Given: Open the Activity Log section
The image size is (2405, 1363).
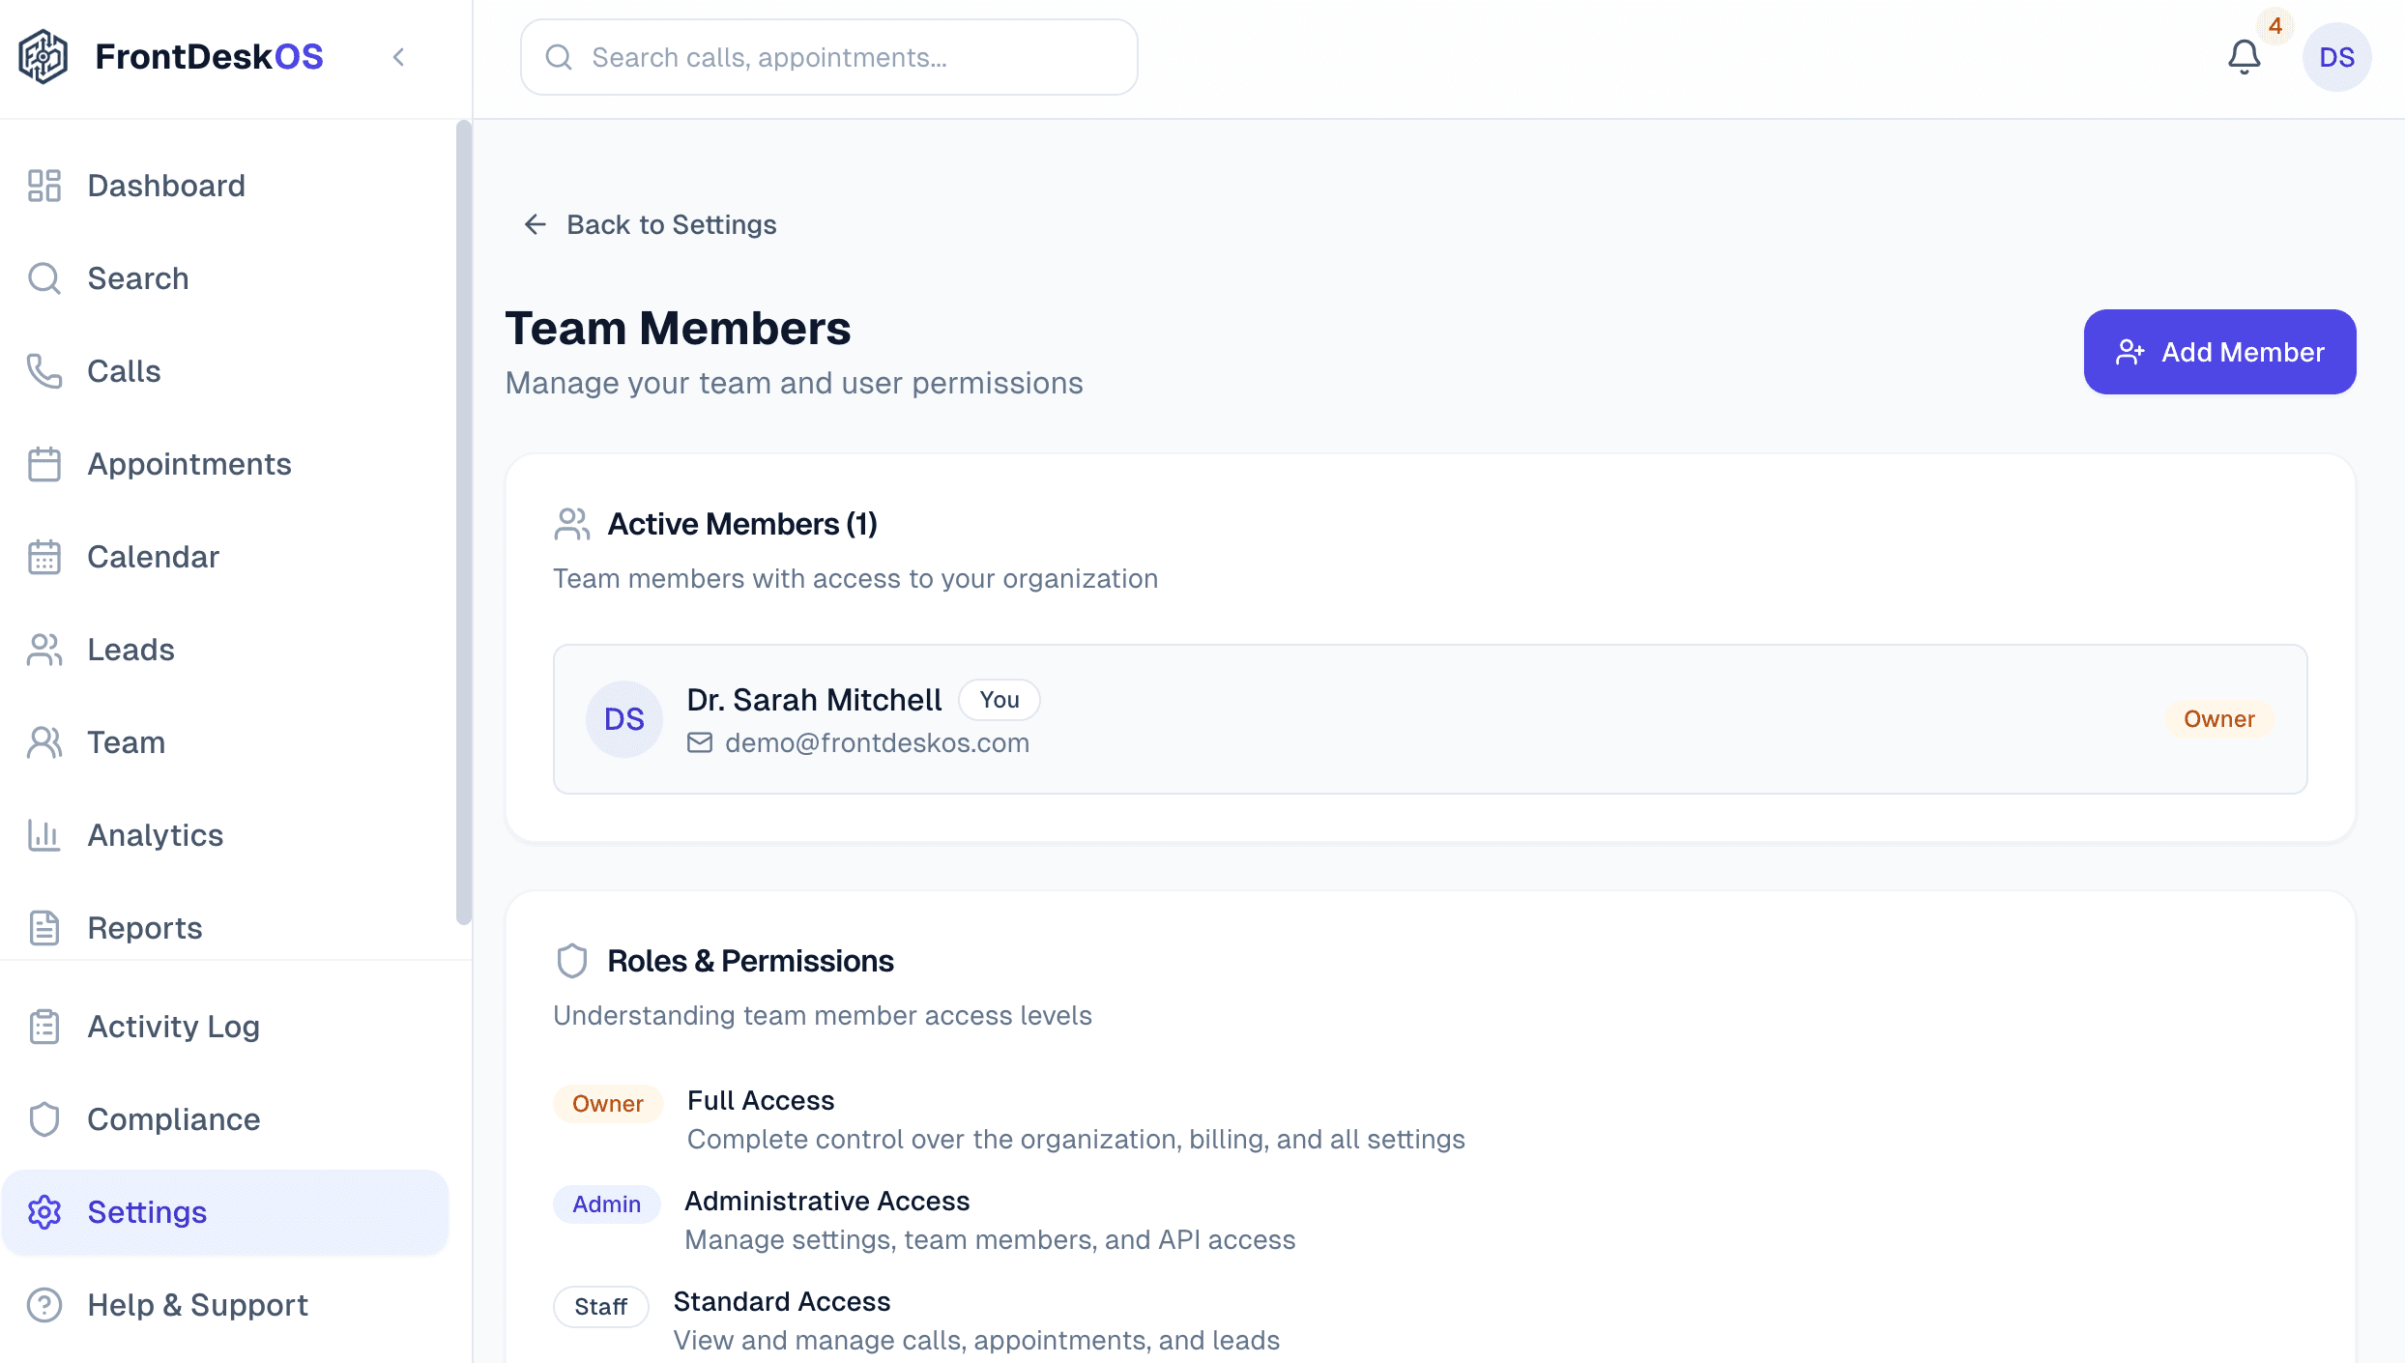Looking at the screenshot, I should (172, 1027).
